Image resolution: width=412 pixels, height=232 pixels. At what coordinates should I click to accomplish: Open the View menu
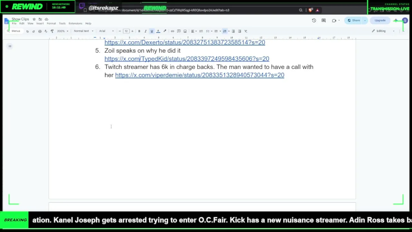(x=30, y=24)
